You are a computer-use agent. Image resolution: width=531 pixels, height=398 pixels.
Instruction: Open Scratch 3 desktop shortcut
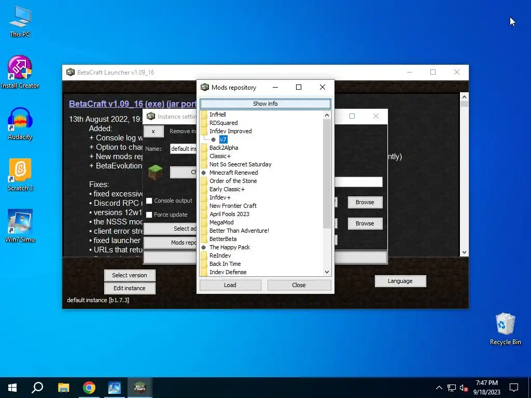(x=20, y=175)
